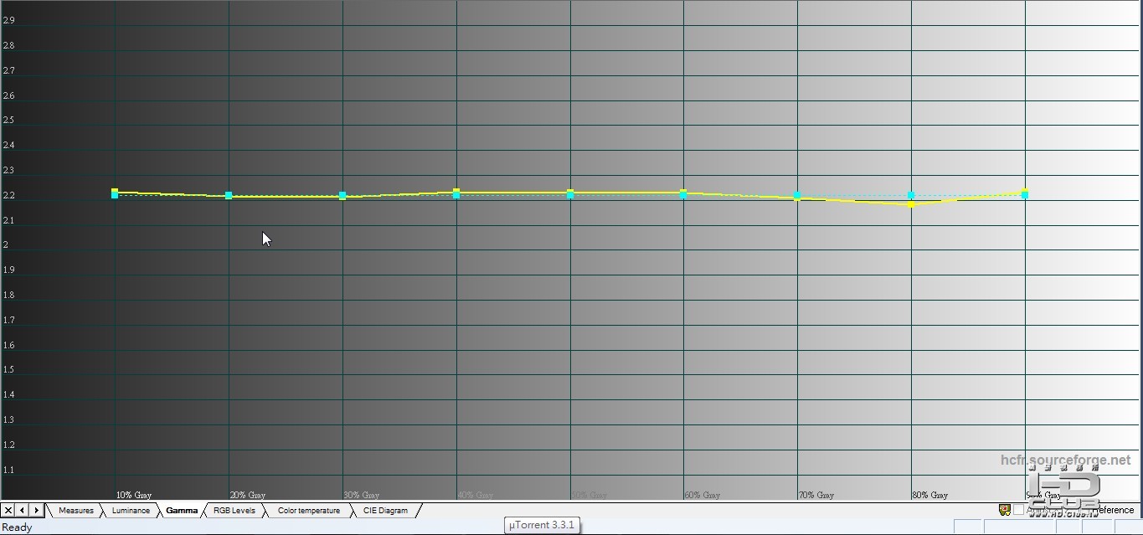Click the 70% Gray axis label

click(816, 495)
